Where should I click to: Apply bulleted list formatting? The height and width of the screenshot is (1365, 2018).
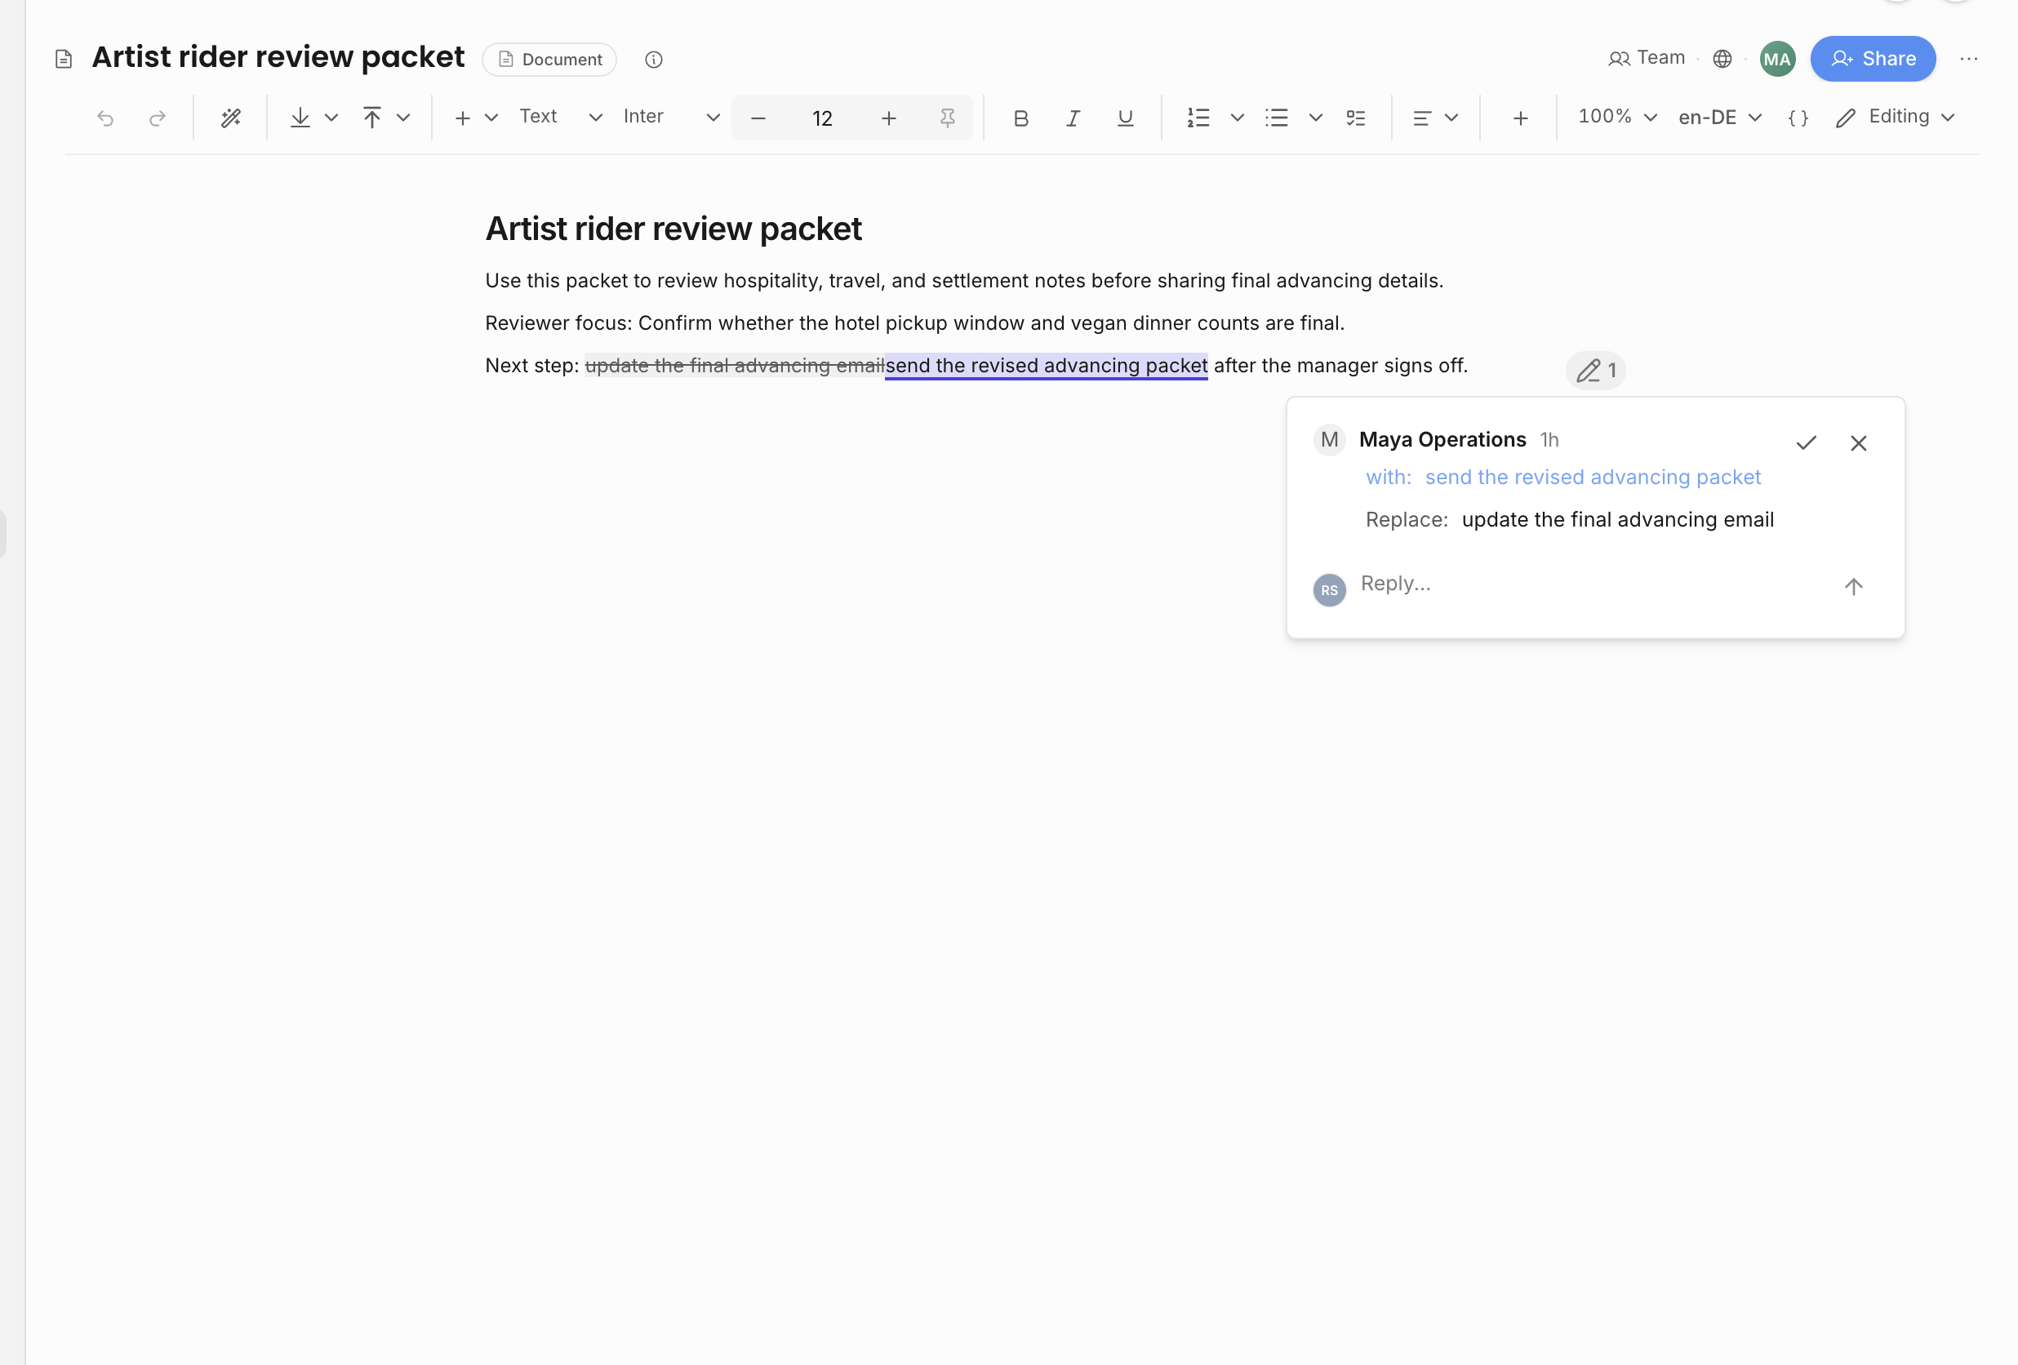1277,118
